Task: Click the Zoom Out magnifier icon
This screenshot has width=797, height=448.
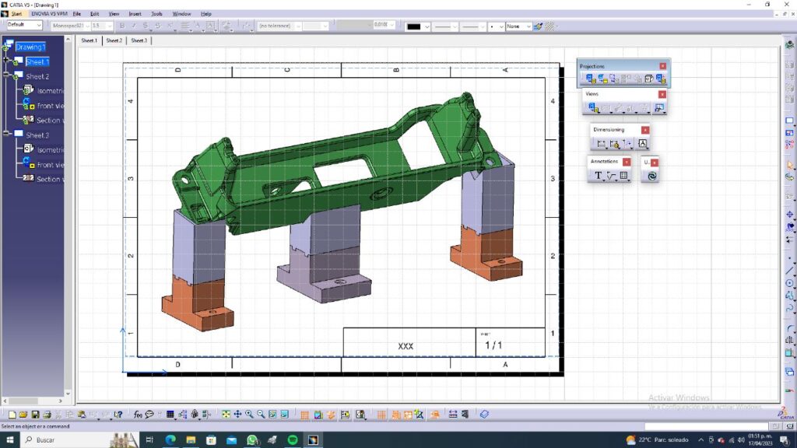Action: 261,415
